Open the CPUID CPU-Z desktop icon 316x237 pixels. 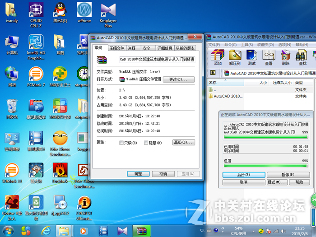[x=36, y=15]
